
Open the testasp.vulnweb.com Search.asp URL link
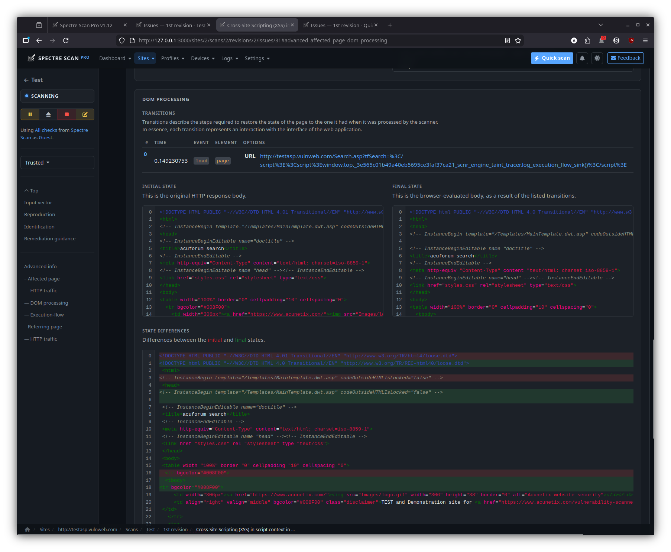click(443, 160)
